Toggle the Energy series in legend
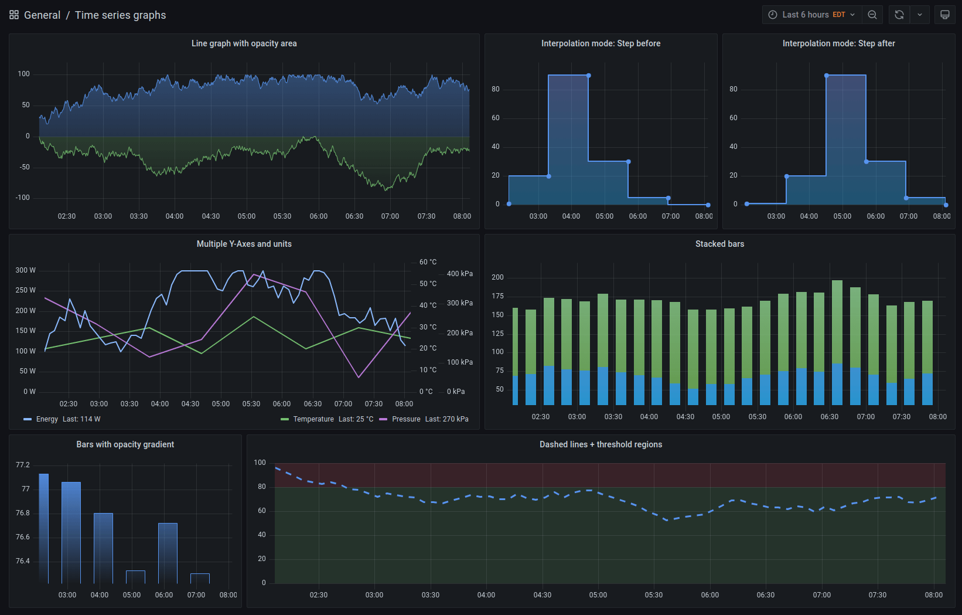962x615 pixels. pyautogui.click(x=47, y=419)
